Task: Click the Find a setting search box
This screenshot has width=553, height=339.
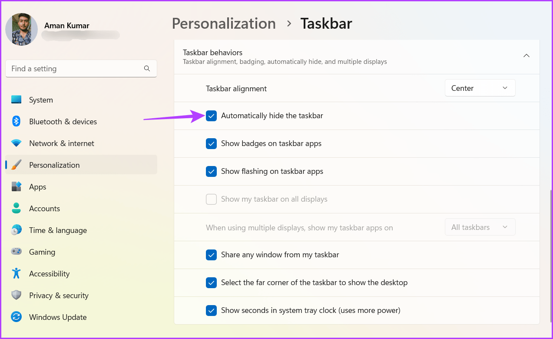Action: (81, 68)
